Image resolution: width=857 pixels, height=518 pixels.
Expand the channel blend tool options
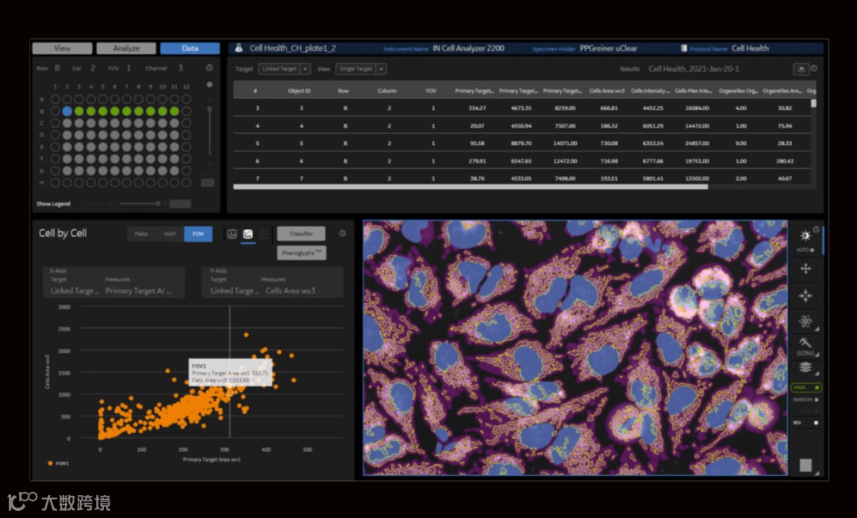click(817, 329)
